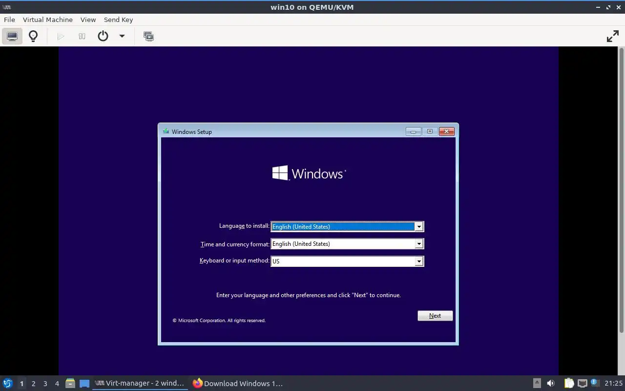
Task: Switch to workspace 1
Action: [21, 384]
